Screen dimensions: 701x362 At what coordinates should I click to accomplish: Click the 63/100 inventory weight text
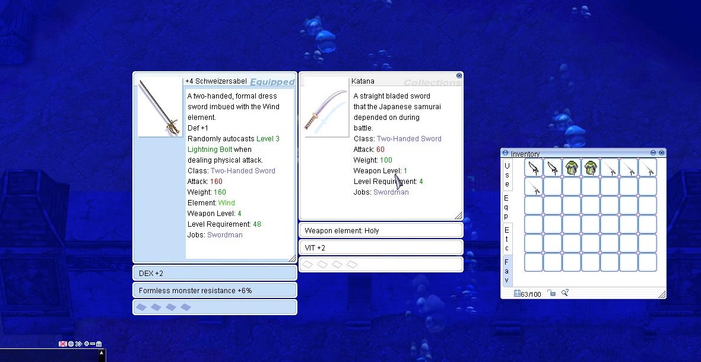531,294
